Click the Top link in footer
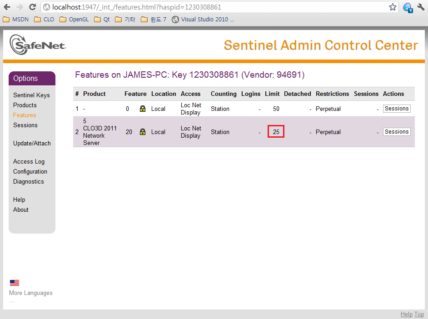 pyautogui.click(x=419, y=314)
